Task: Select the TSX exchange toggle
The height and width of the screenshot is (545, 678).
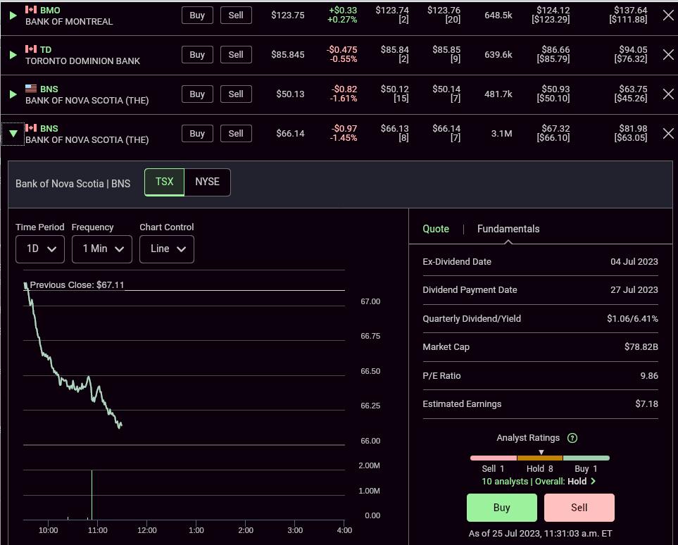Action: 164,182
